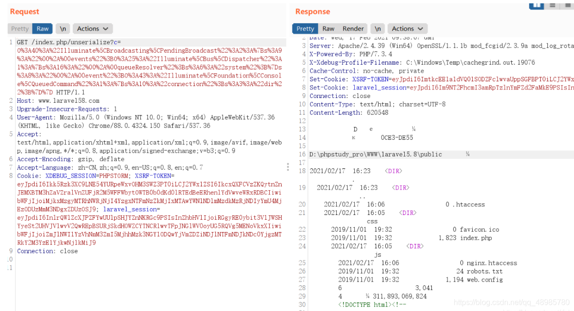Screen dimensions: 574x311
Task: Click the 'XSRF-TOKEN=' cookie name in Request
Action: click(155, 176)
